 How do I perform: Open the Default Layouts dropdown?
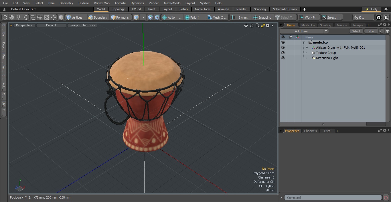point(23,9)
